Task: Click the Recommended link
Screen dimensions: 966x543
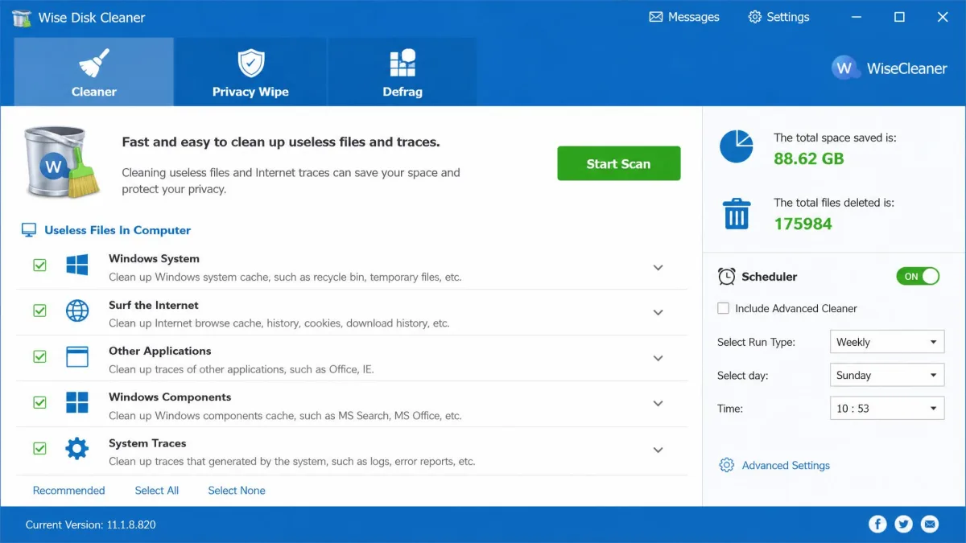Action: coord(69,490)
